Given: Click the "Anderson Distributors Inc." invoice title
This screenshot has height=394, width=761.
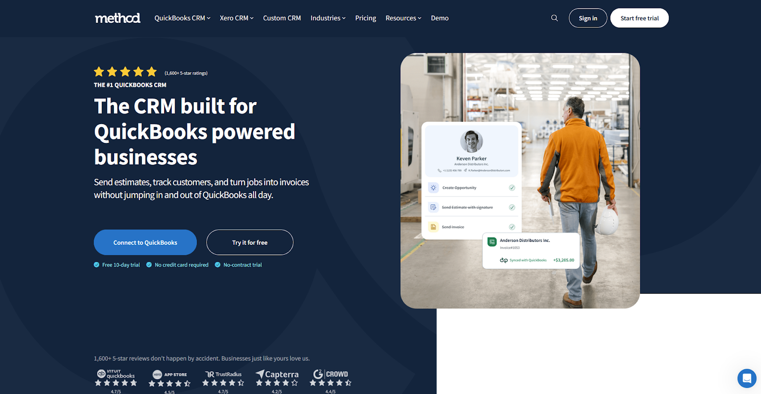Looking at the screenshot, I should (525, 240).
